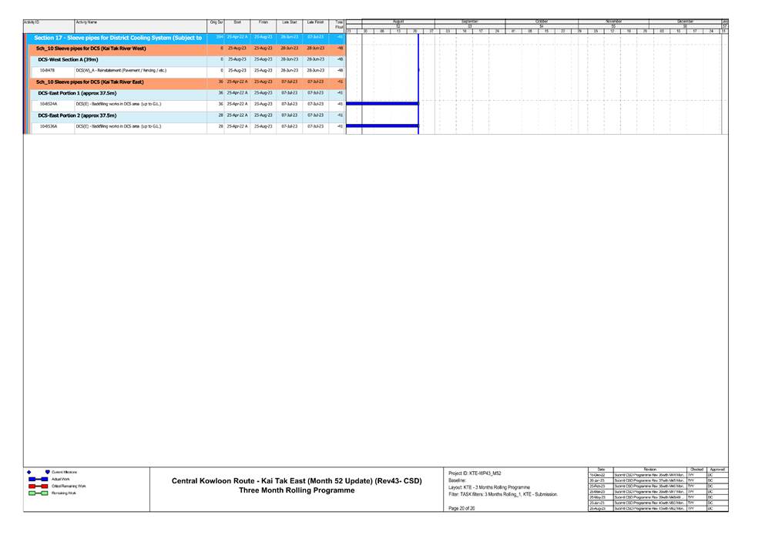Click the Gantt bar for activity 10-8536A
This screenshot has height=545, width=772.
coord(382,125)
